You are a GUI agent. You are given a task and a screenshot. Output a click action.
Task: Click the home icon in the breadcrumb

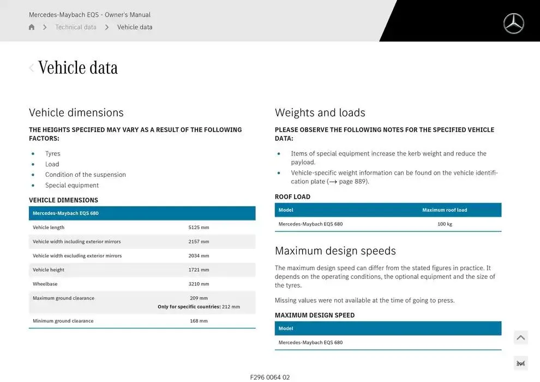tap(32, 27)
